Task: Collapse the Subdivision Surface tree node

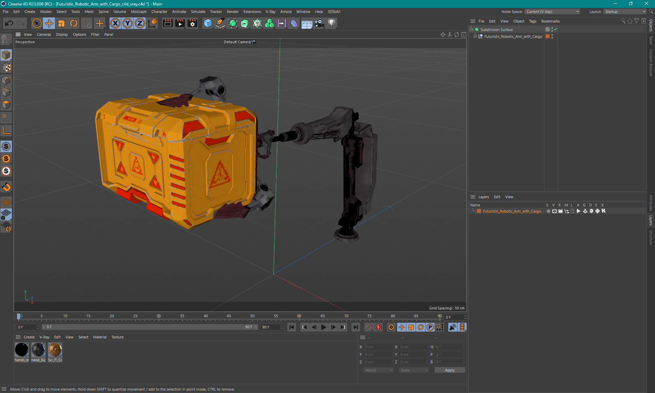Action: click(471, 30)
